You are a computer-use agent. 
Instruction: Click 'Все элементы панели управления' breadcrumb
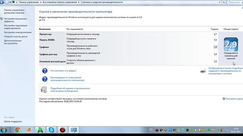click(60, 2)
